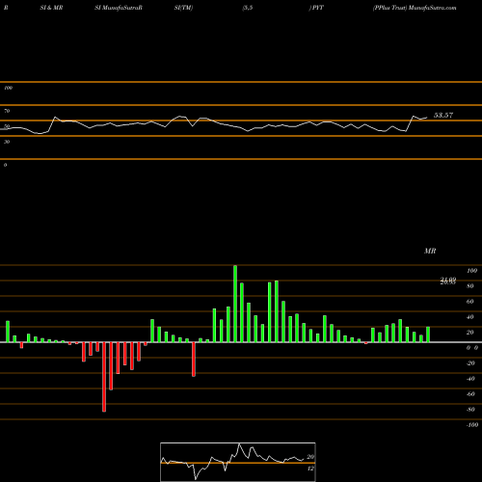The width and height of the screenshot is (482, 482).
Task: Click the 12 label in the mini chart
Action: (310, 469)
